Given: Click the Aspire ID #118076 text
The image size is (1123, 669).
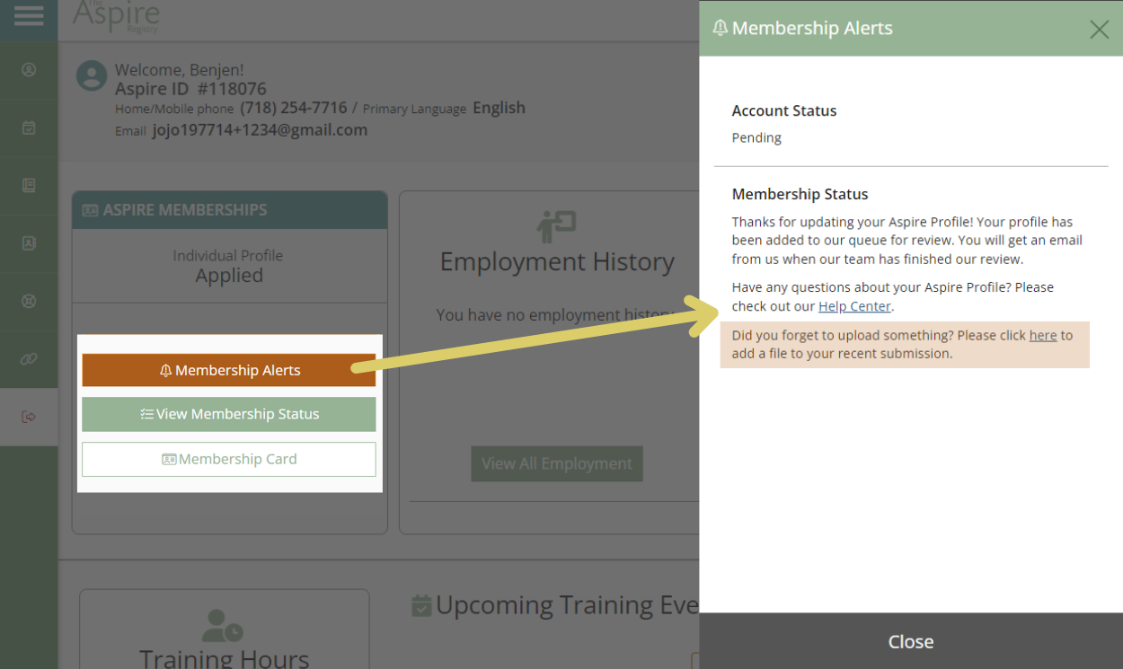Looking at the screenshot, I should coord(190,89).
